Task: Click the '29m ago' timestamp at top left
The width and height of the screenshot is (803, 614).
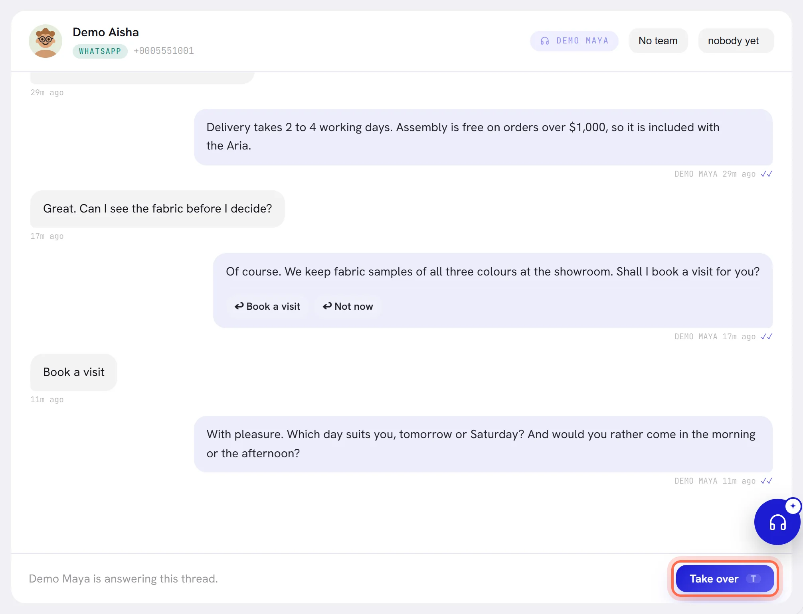Action: click(x=47, y=92)
